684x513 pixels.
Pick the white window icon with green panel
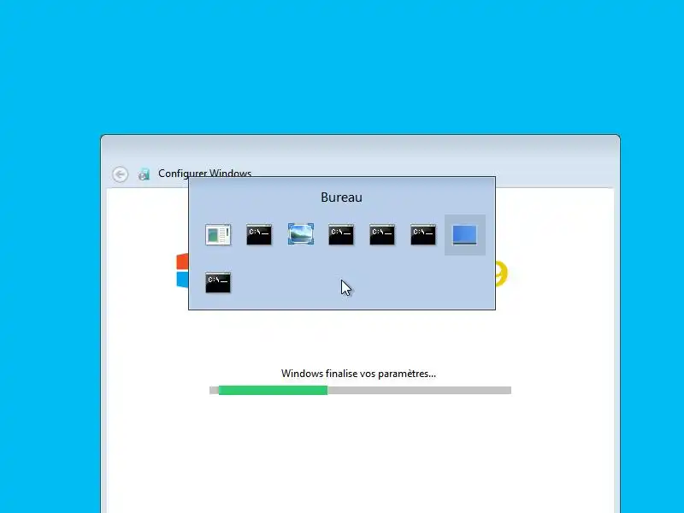click(218, 234)
